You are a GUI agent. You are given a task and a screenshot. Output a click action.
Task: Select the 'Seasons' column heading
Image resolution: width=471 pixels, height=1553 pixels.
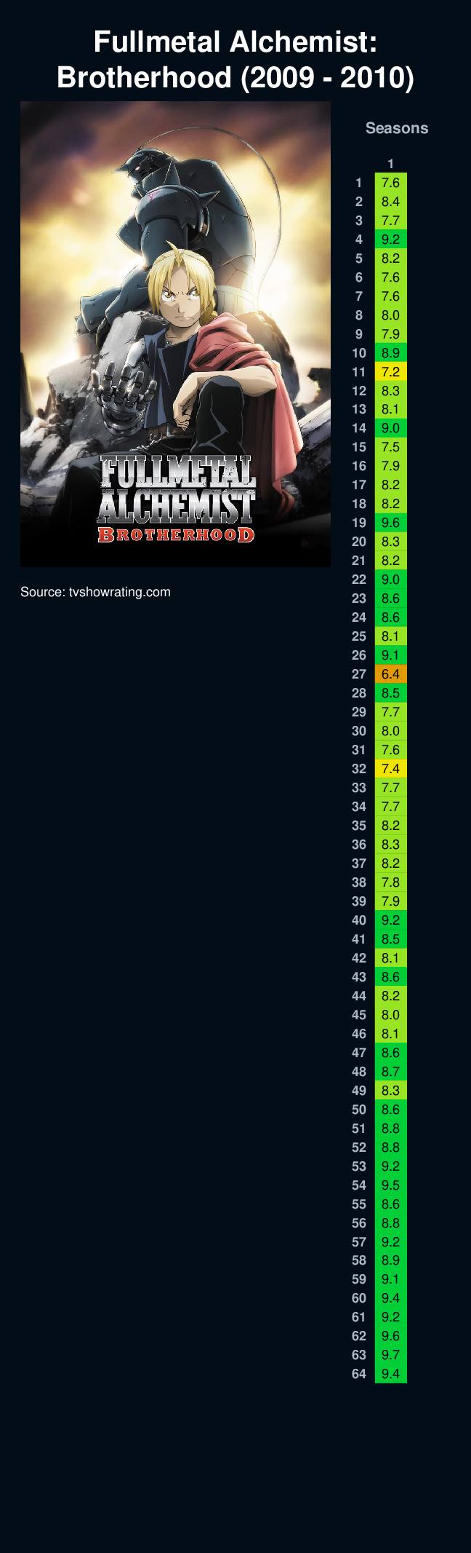pos(397,128)
